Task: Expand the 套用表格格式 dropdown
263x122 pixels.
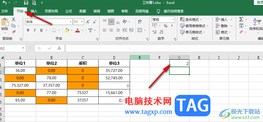Action: point(207,26)
